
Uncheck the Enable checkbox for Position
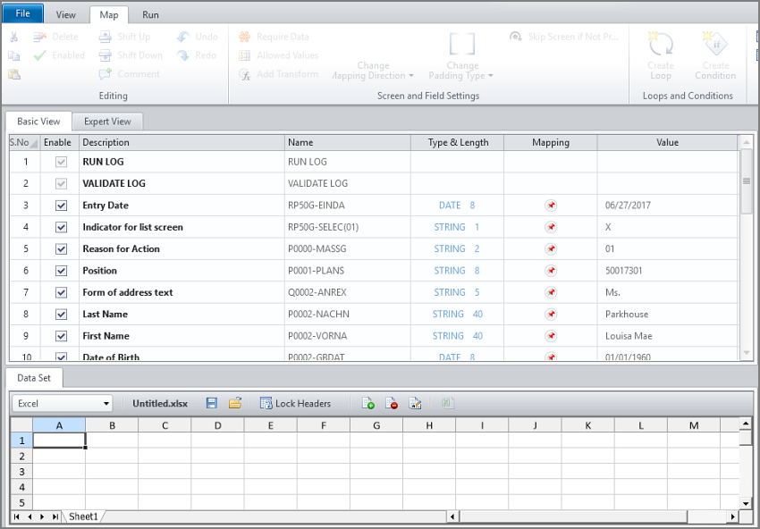pos(61,271)
